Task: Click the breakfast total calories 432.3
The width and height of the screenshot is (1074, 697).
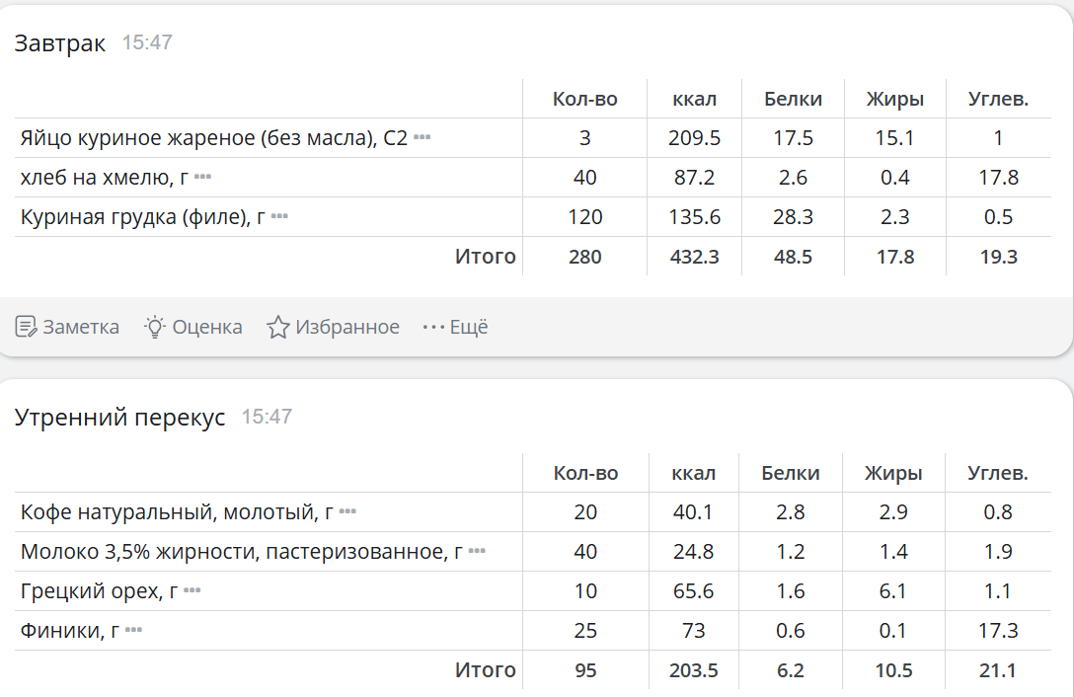Action: (695, 257)
